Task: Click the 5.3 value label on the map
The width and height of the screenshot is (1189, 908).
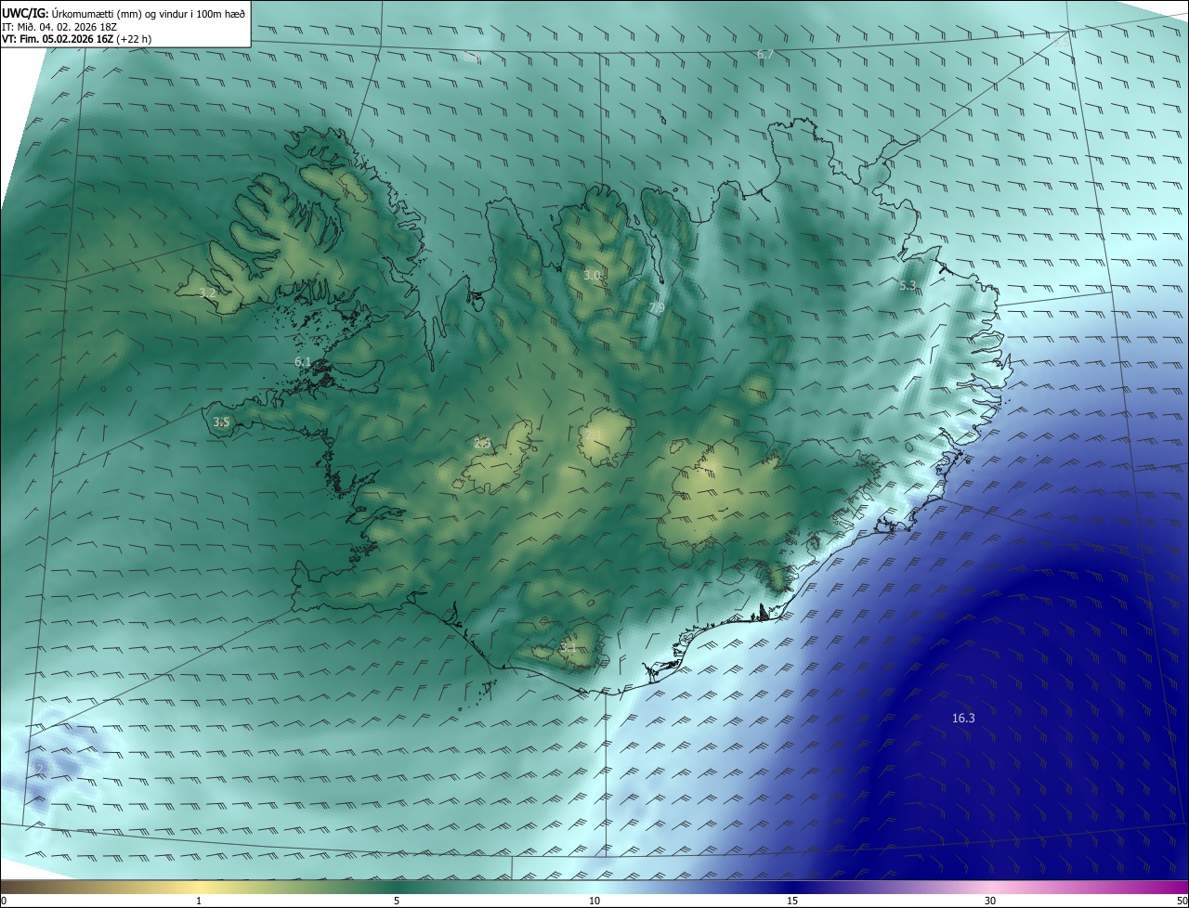Action: click(908, 285)
